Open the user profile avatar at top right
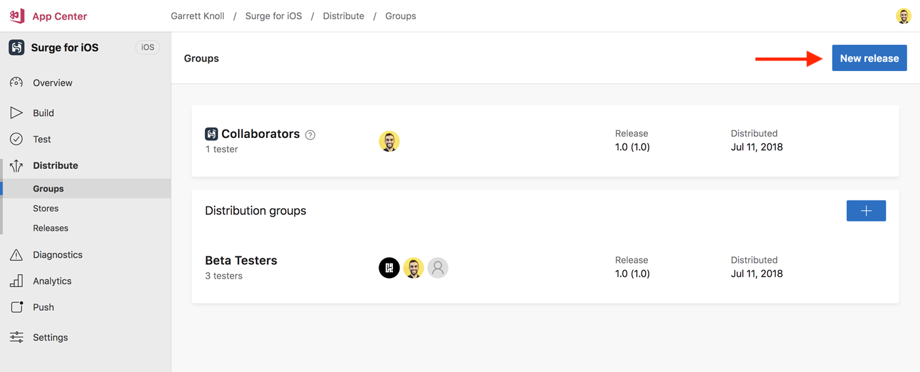Screen dimensions: 920x372 (904, 16)
